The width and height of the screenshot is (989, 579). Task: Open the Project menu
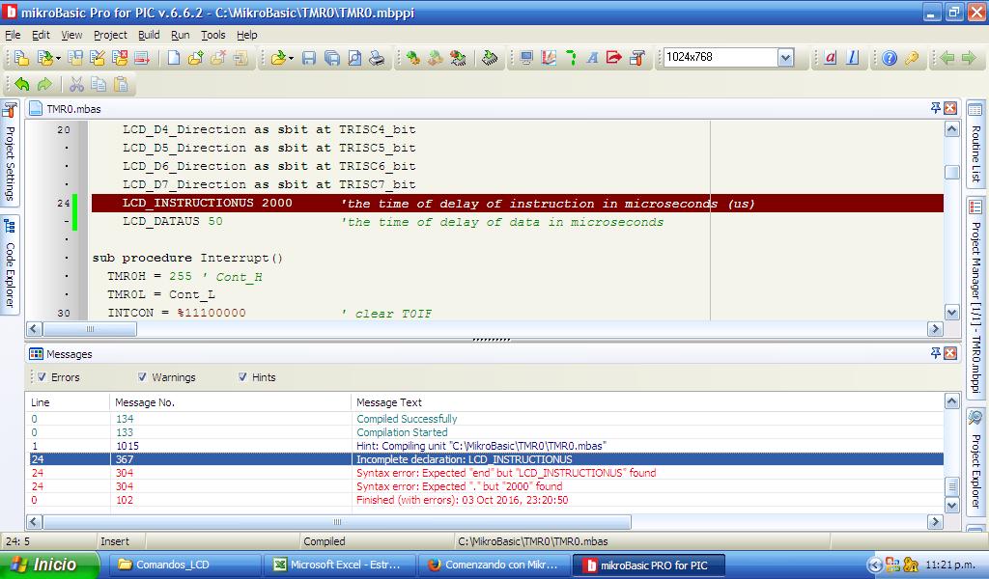click(110, 35)
